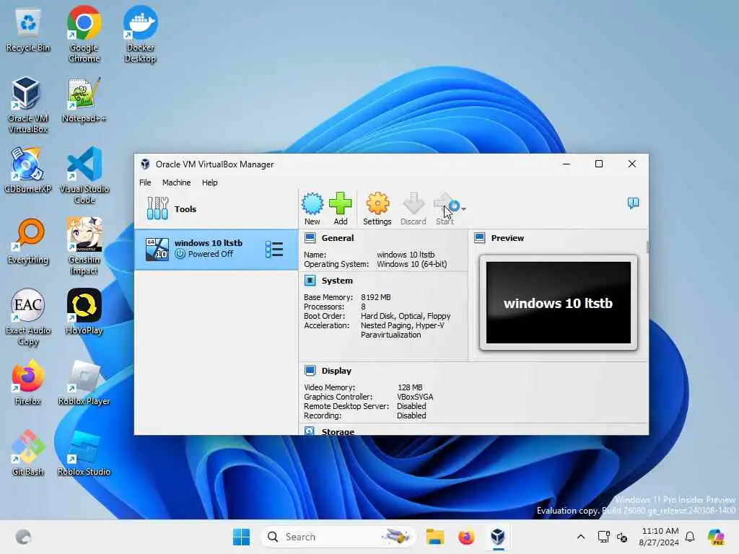Screen dimensions: 739x554
Task: Open the Help menu
Action: click(x=210, y=183)
